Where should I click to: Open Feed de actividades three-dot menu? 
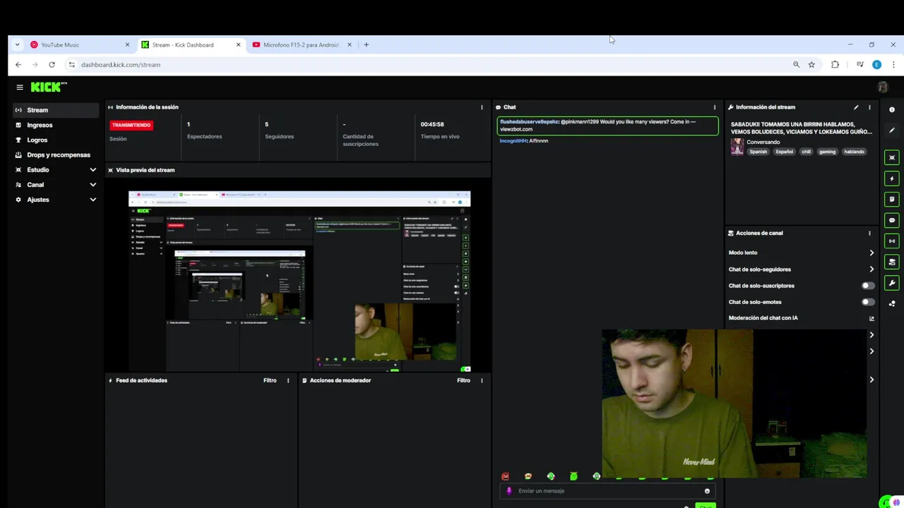(x=288, y=380)
